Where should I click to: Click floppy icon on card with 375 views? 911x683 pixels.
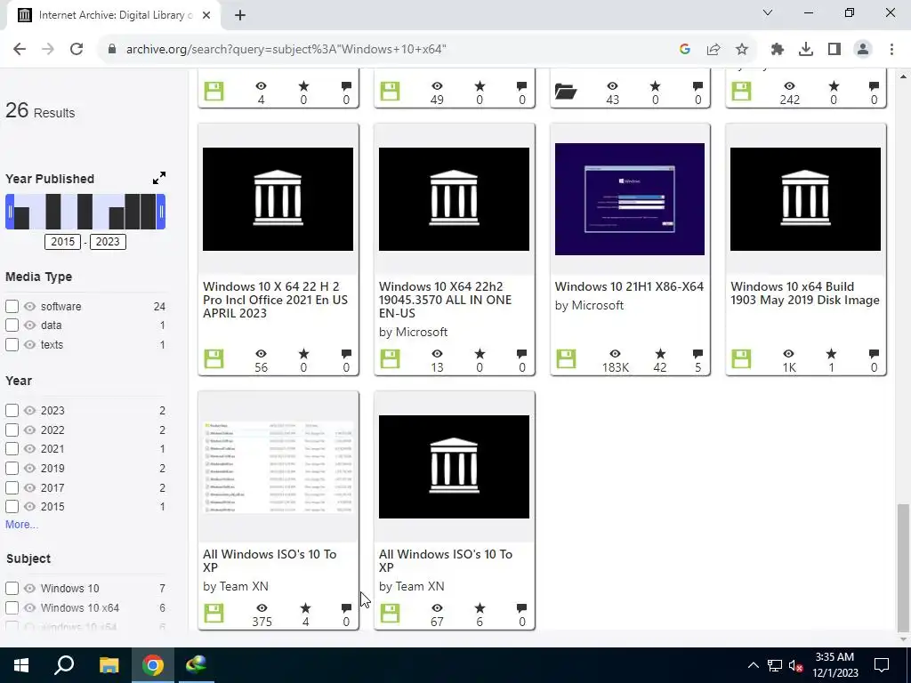point(214,613)
